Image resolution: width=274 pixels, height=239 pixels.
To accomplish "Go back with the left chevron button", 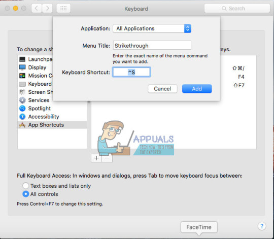I will [x=37, y=8].
